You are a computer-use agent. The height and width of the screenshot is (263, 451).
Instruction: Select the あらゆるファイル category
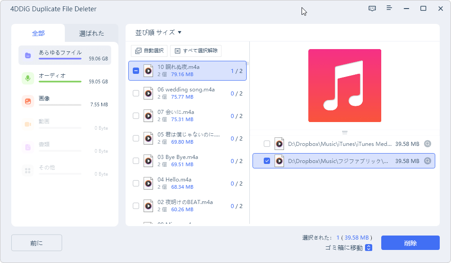(65, 55)
